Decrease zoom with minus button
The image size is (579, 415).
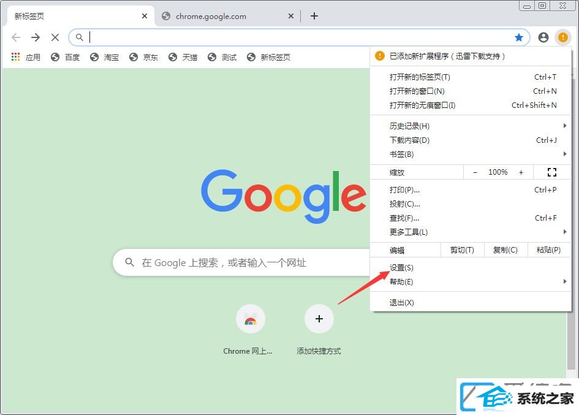pyautogui.click(x=475, y=172)
